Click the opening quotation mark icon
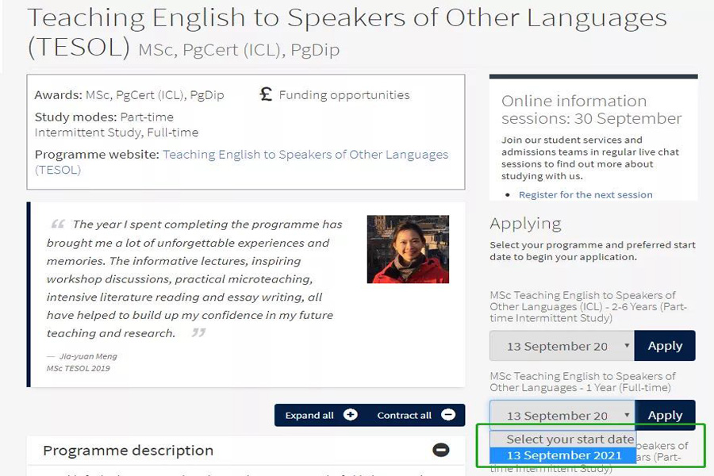The height and width of the screenshot is (476, 714). [x=58, y=224]
